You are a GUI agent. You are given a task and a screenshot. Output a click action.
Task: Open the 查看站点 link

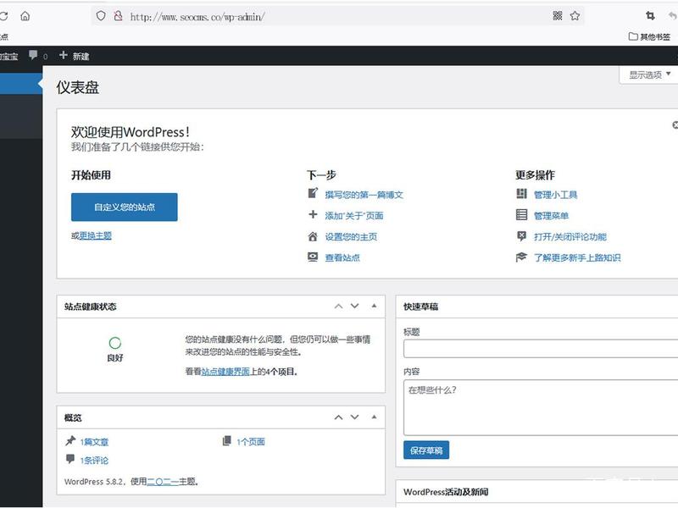tap(342, 257)
